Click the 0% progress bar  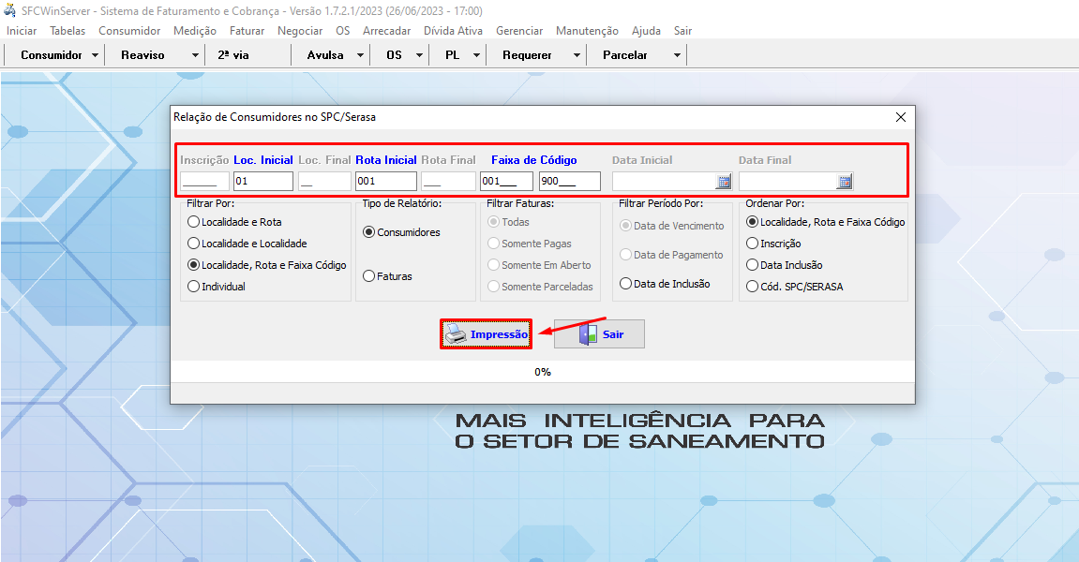tap(542, 372)
